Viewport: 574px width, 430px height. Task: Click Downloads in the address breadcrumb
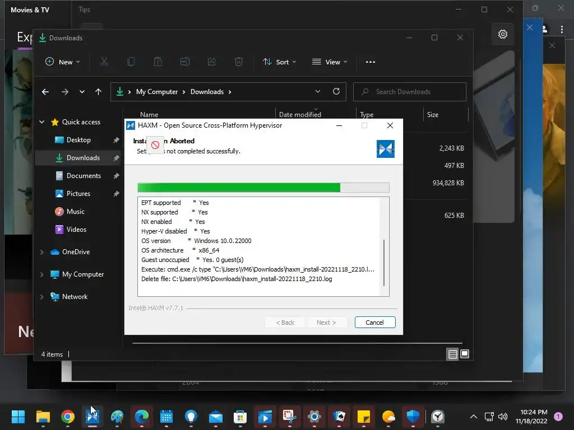[207, 92]
